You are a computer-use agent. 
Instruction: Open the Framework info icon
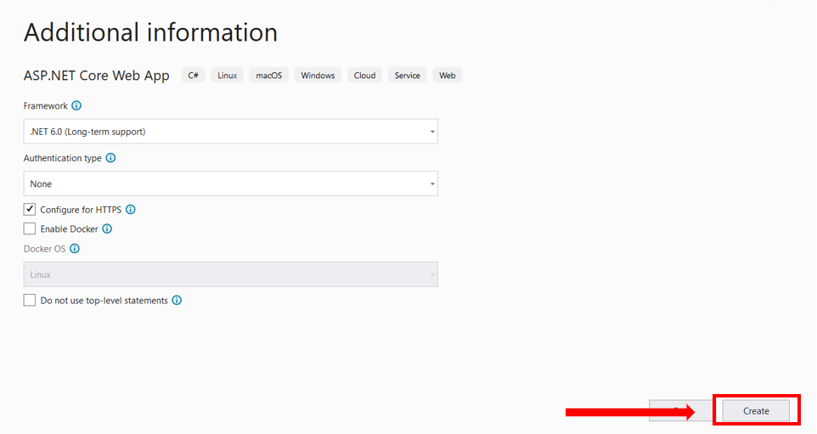(76, 106)
